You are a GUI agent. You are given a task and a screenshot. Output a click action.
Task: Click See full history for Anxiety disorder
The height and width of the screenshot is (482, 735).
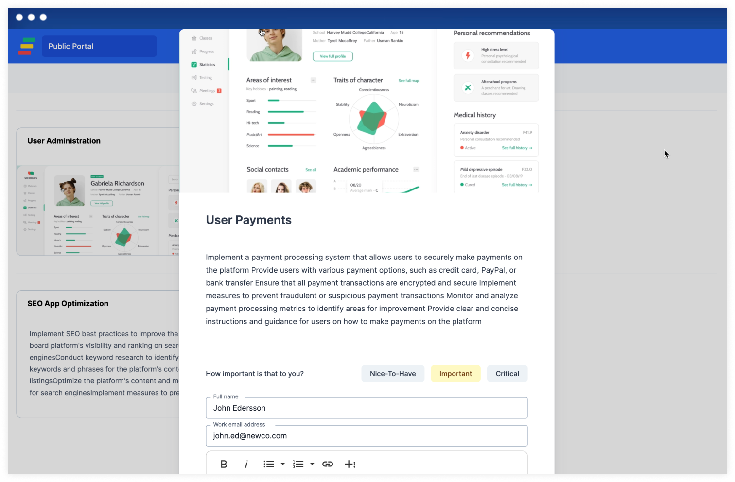pyautogui.click(x=517, y=148)
